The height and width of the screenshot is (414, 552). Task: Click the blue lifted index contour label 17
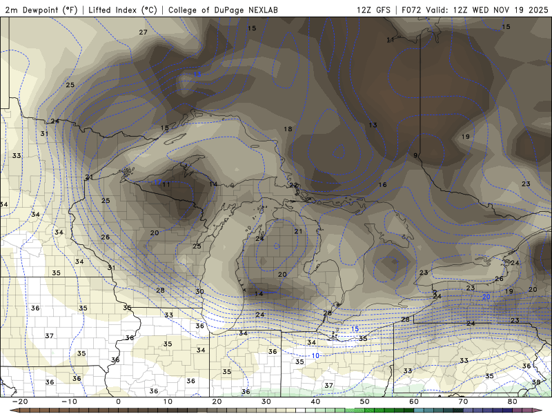pos(157,182)
